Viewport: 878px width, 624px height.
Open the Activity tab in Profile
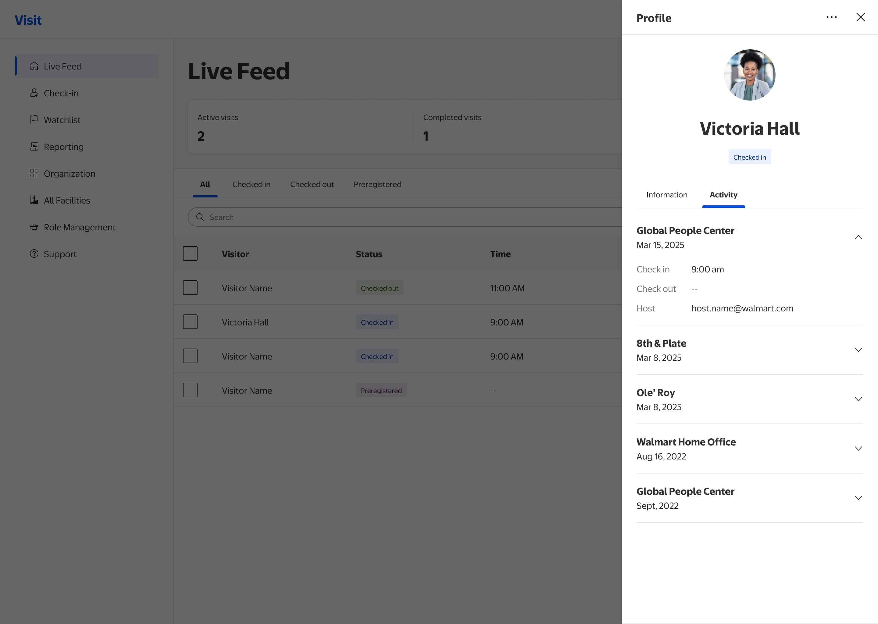click(x=723, y=195)
